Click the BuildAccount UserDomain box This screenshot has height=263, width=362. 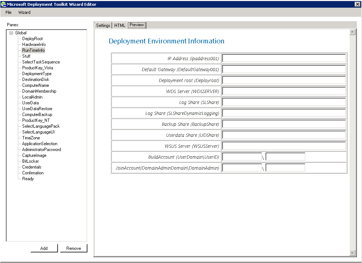click(242, 156)
